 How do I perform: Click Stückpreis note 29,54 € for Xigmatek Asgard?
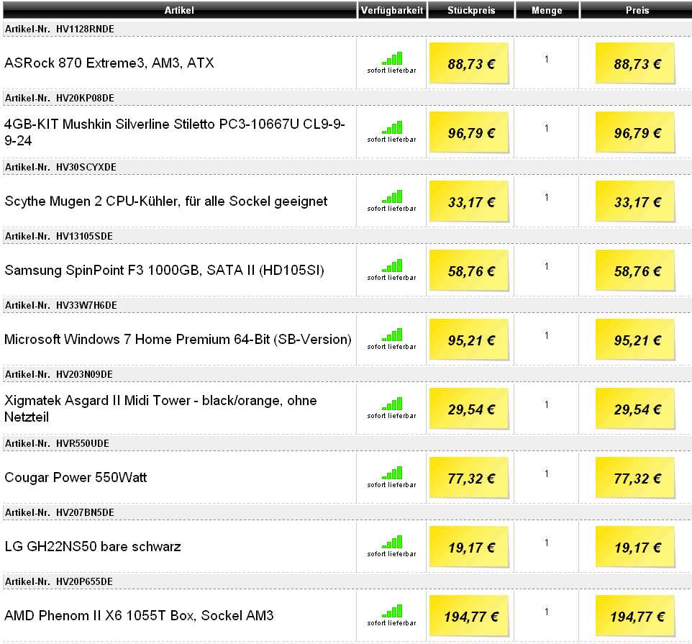469,408
